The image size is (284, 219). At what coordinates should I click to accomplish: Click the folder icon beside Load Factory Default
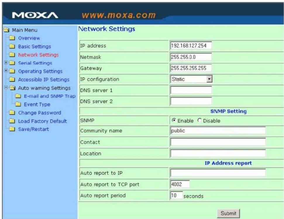point(12,121)
